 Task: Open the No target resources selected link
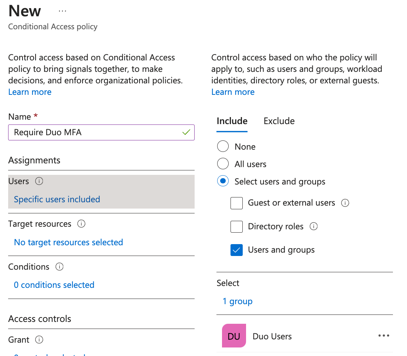point(68,242)
